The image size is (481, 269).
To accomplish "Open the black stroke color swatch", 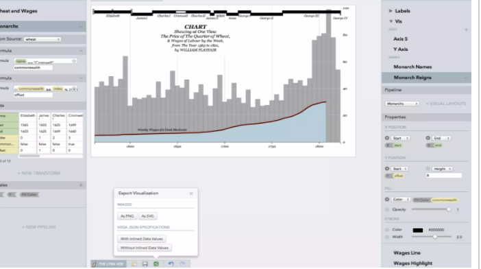I will [x=417, y=231].
